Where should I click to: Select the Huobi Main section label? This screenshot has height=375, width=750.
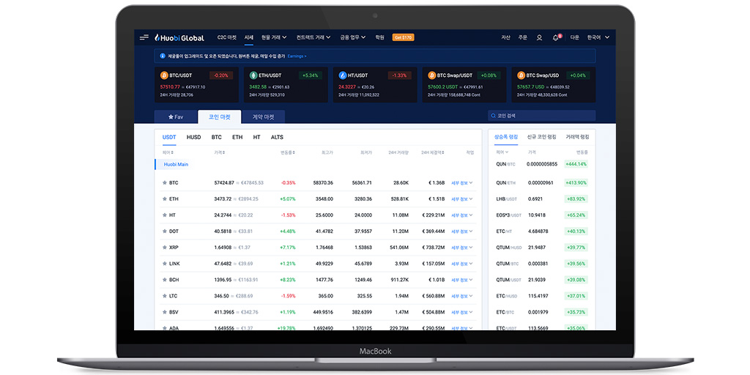coord(176,165)
